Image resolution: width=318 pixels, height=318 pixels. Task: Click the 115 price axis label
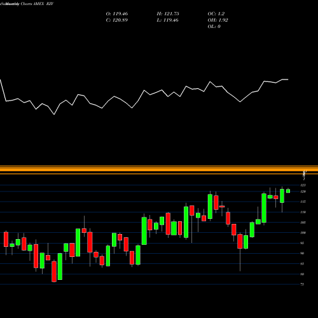click(x=303, y=202)
